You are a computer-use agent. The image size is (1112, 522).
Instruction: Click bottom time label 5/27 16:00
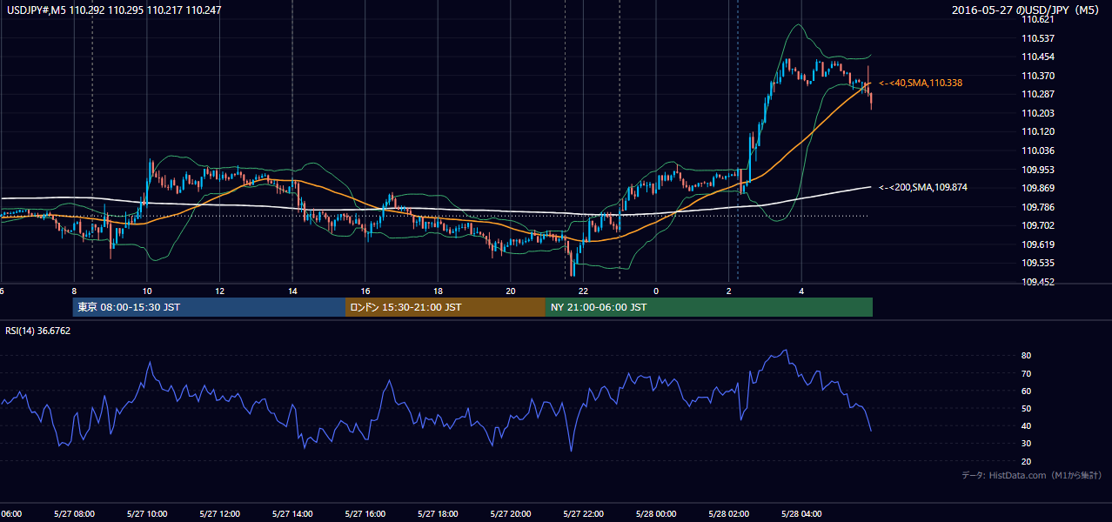click(x=365, y=513)
